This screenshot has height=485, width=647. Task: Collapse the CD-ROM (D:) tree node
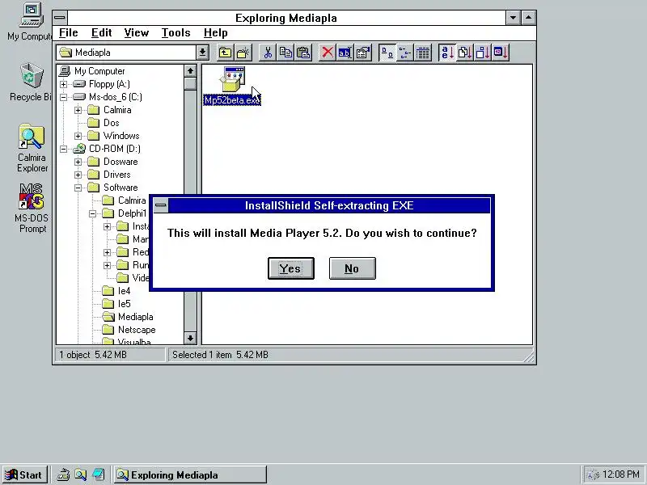63,149
